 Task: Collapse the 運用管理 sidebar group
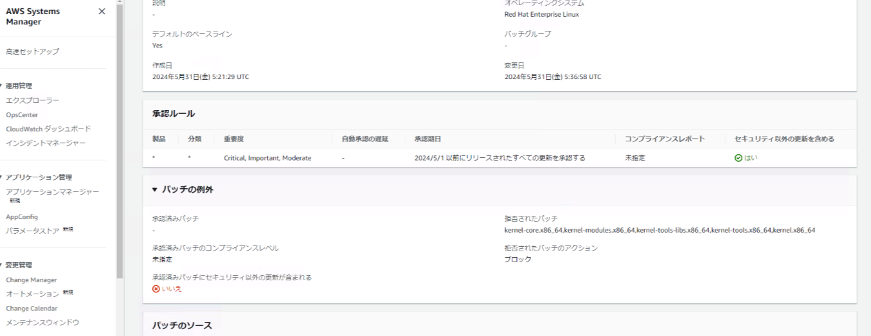pyautogui.click(x=2, y=86)
